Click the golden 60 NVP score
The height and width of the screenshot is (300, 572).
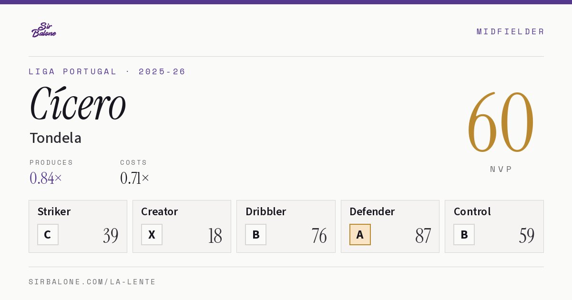tap(500, 123)
